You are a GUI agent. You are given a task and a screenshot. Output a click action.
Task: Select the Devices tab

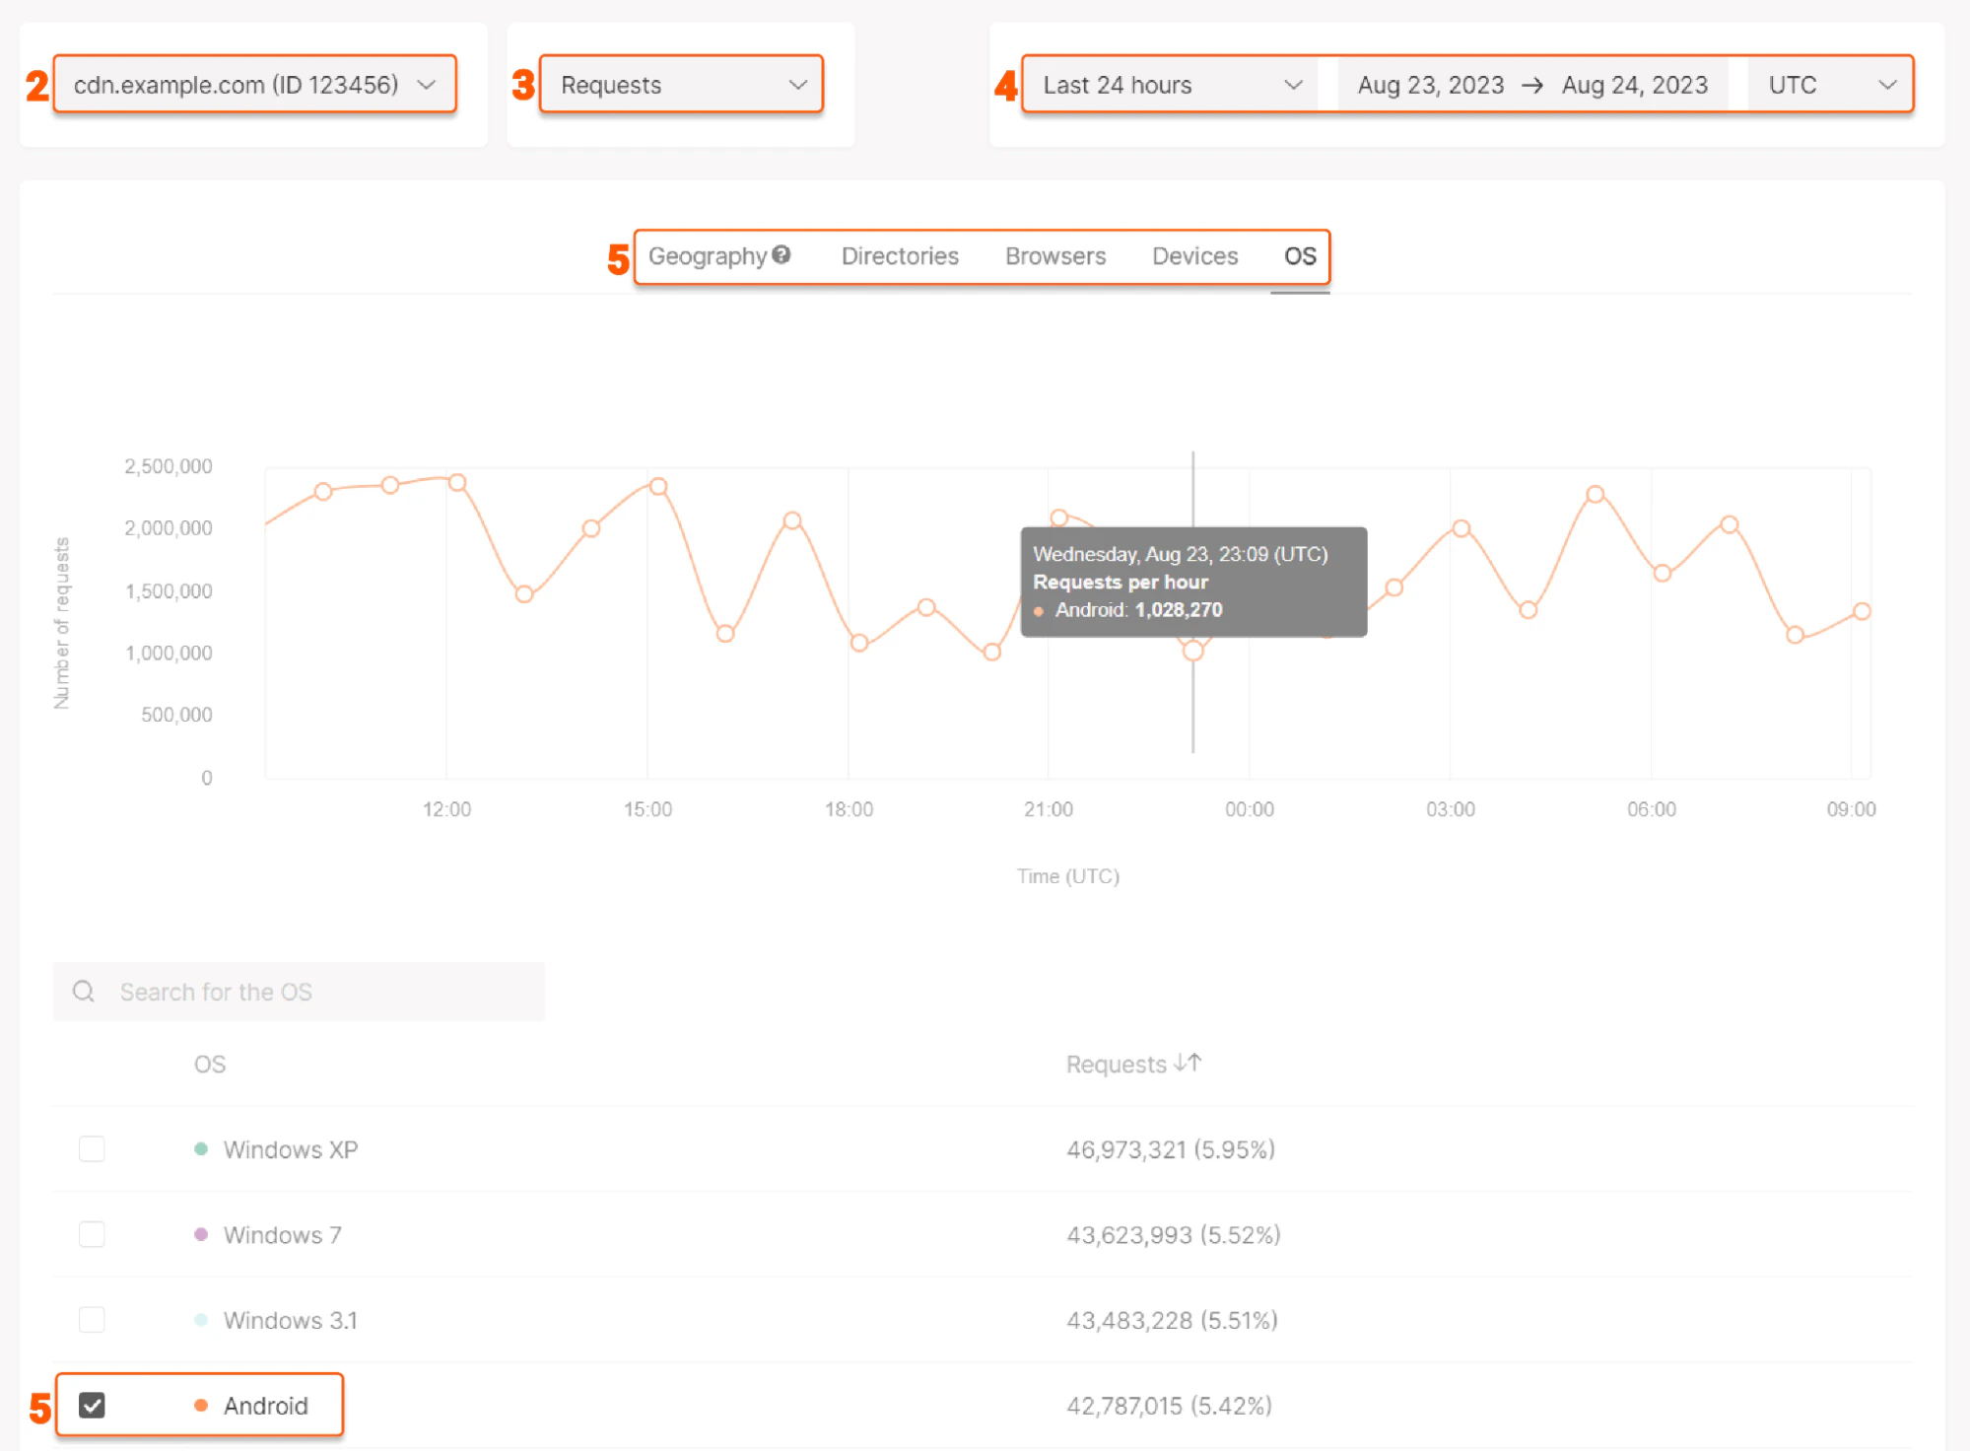(x=1194, y=255)
